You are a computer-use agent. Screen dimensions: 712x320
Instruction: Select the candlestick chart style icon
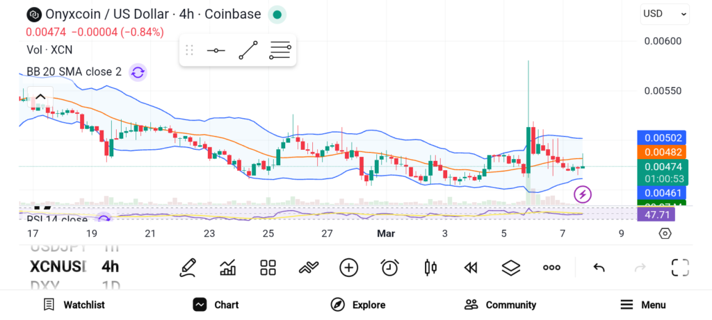point(430,267)
